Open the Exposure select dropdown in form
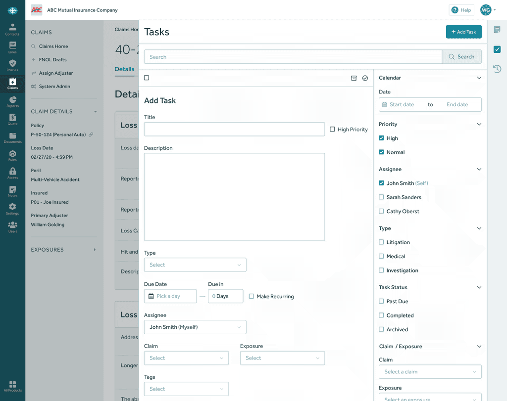507x401 pixels. click(282, 358)
